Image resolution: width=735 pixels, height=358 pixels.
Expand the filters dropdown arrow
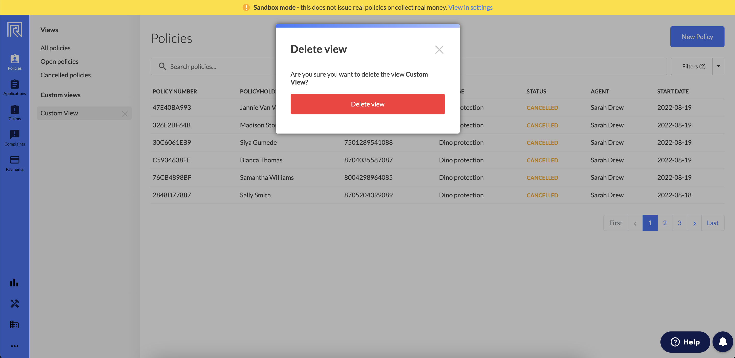718,66
